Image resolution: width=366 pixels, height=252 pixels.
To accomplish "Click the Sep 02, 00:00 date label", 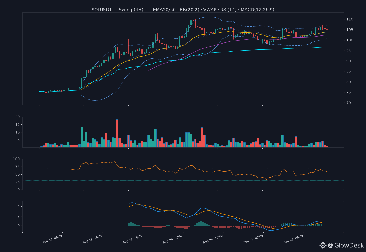I will coord(253,239).
